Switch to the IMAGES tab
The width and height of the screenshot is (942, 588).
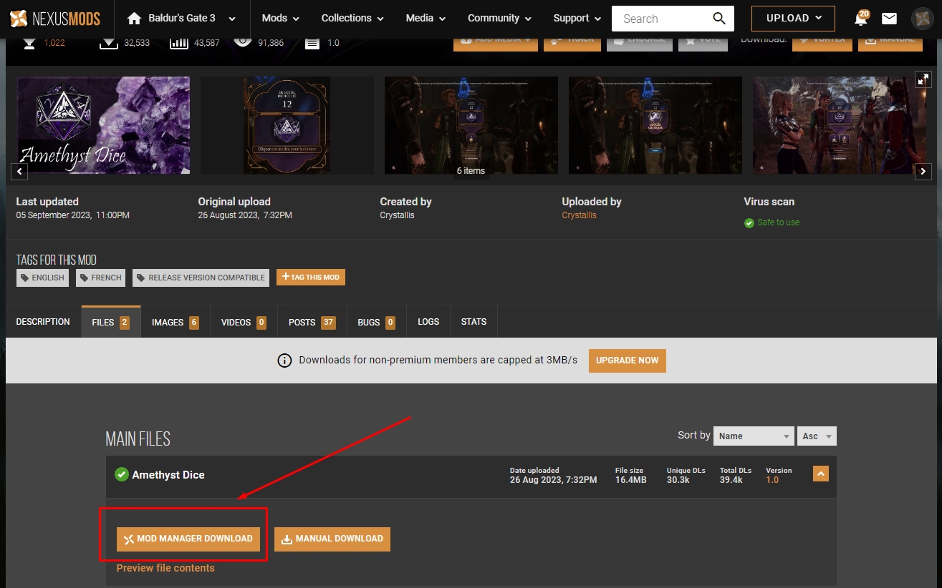(x=176, y=322)
